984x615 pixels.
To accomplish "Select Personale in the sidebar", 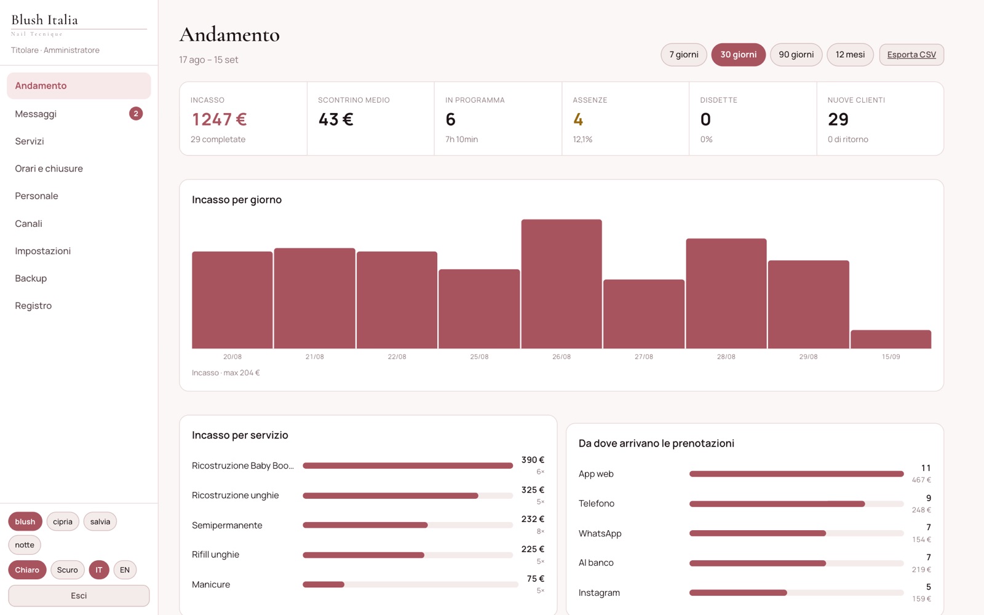I will tap(79, 196).
